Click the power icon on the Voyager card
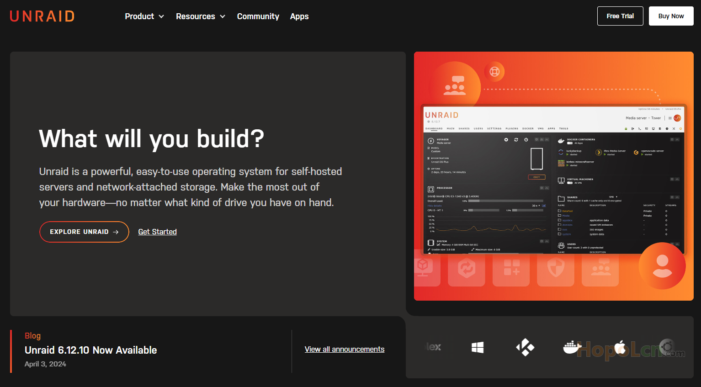This screenshot has height=387, width=701. point(526,140)
